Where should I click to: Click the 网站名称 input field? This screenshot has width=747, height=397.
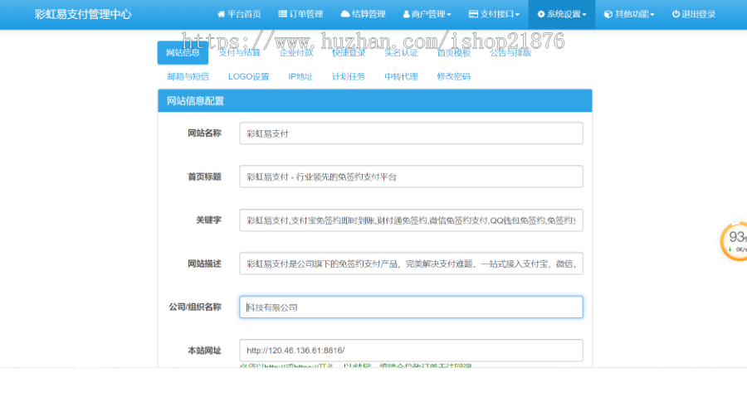[411, 133]
